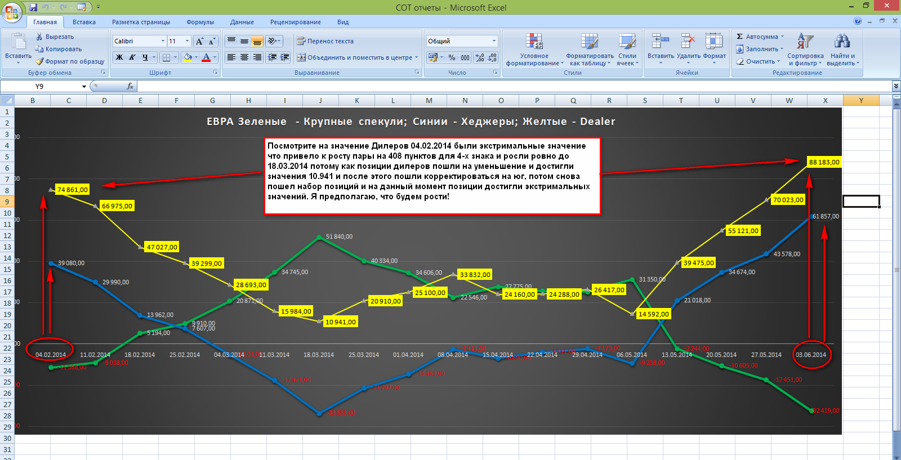Switch to Разметка страницы tab
The width and height of the screenshot is (901, 460).
point(141,22)
